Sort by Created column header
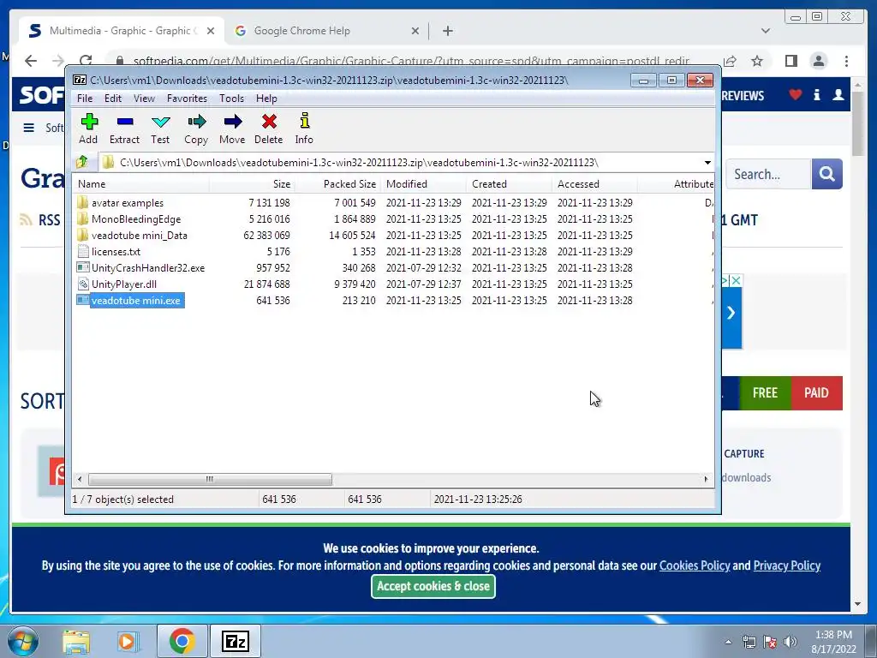877x658 pixels. [509, 184]
